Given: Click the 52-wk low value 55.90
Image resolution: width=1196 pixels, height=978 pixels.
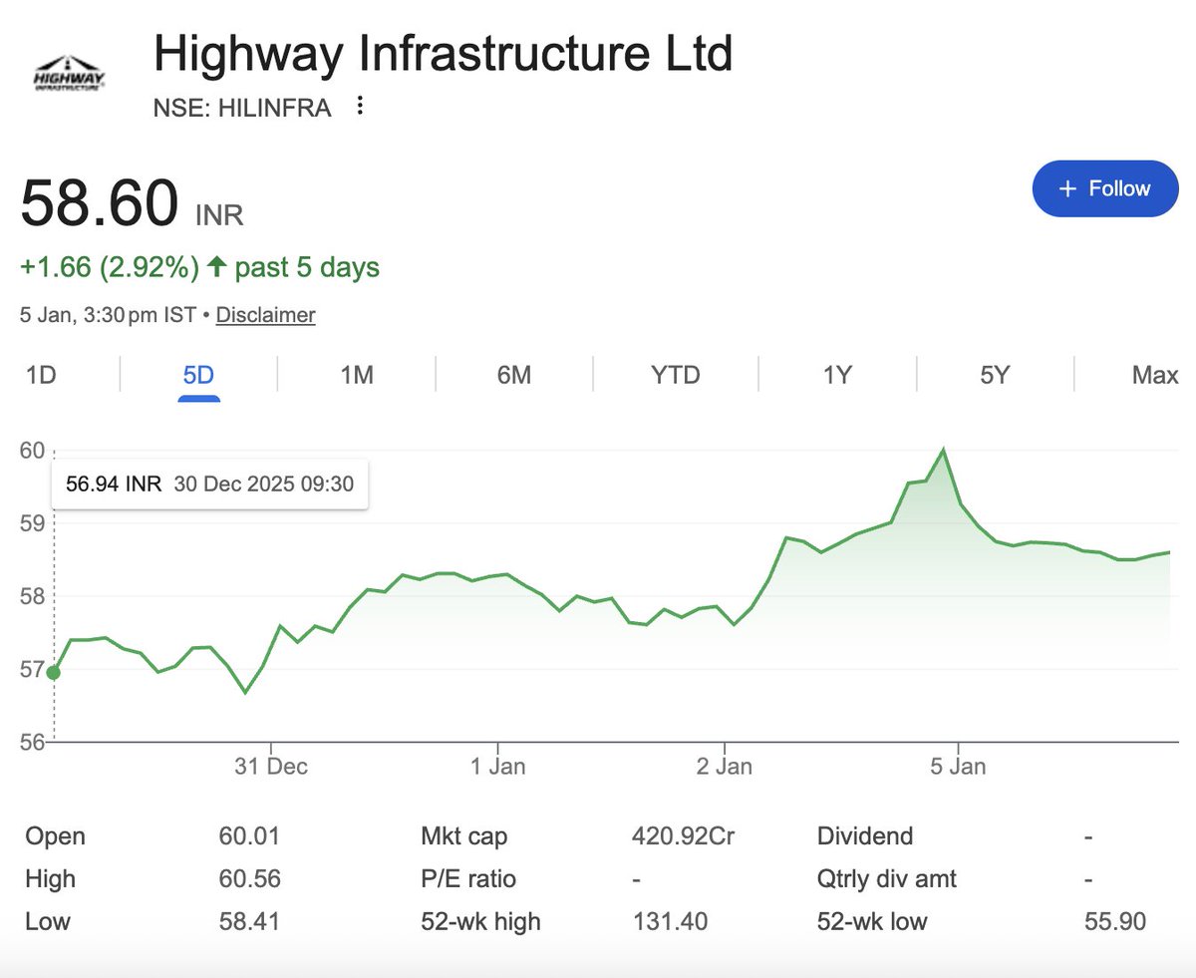Looking at the screenshot, I should [x=1115, y=921].
